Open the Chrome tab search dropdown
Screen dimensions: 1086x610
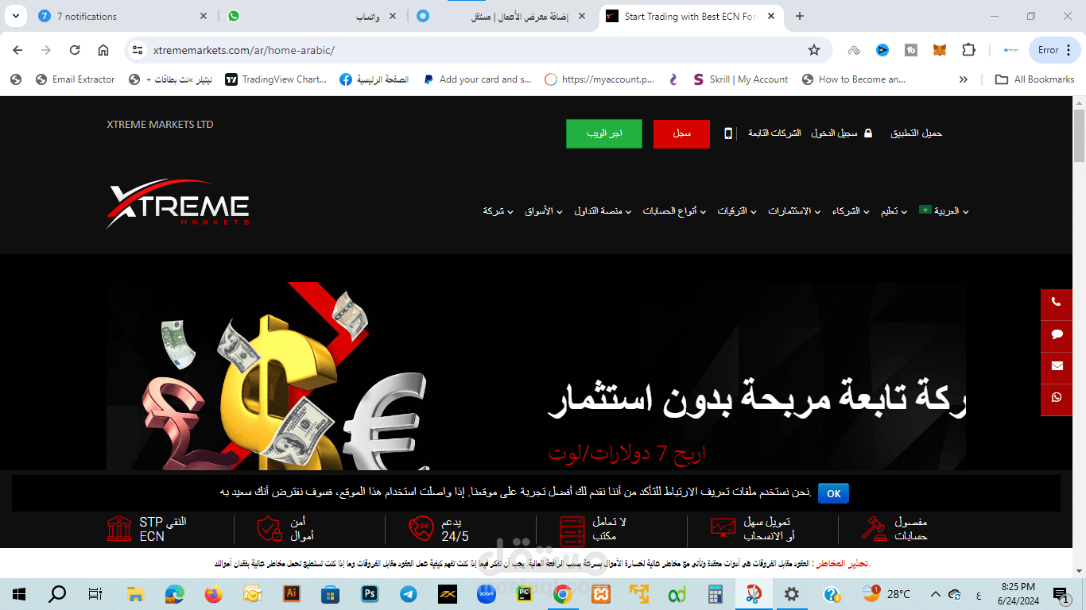coord(15,16)
